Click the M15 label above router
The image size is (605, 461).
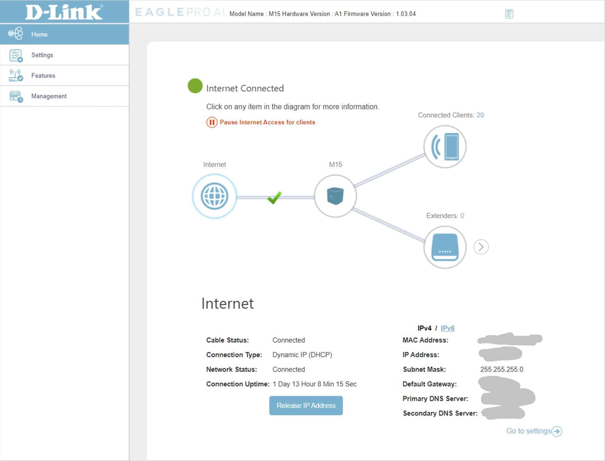tap(335, 165)
